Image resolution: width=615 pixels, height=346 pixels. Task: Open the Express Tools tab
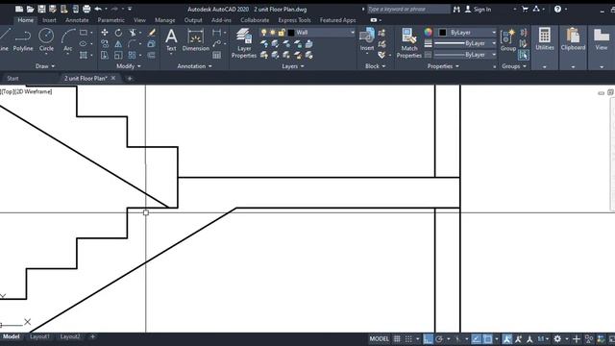pyautogui.click(x=295, y=20)
